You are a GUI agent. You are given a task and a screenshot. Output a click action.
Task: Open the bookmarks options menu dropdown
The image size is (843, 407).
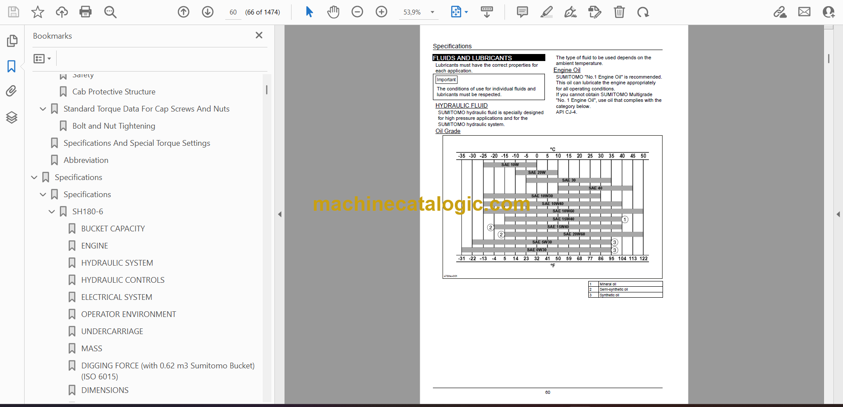[x=42, y=58]
